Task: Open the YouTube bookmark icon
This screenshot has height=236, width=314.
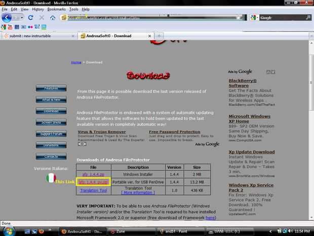Action: [10, 27]
